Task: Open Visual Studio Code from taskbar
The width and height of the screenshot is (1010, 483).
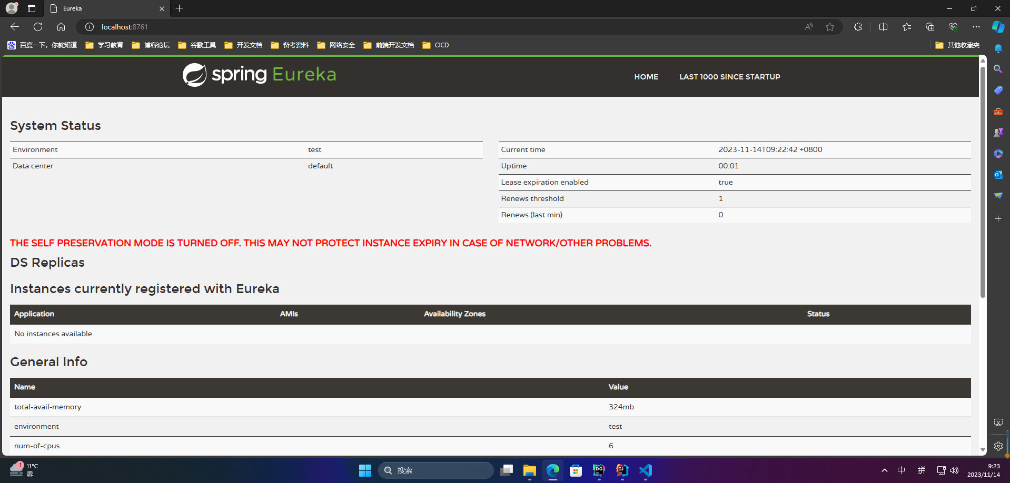Action: 646,470
